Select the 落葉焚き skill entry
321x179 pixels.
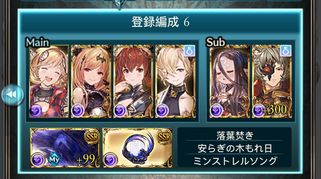coord(235,136)
